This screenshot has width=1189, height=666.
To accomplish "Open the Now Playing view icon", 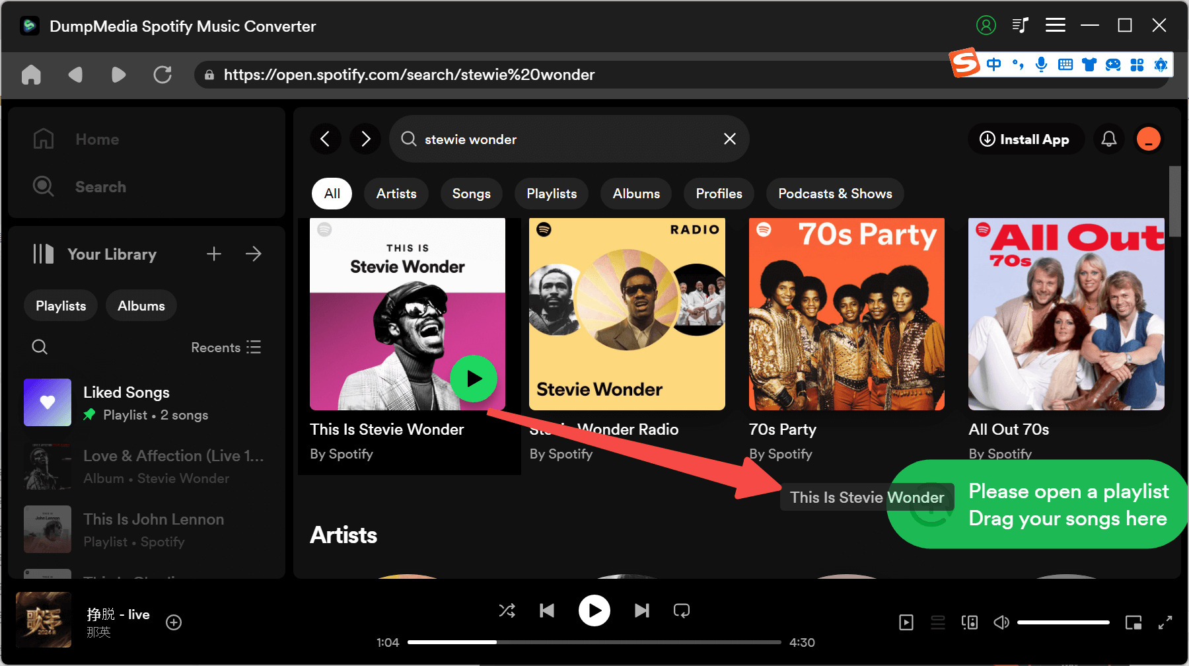I will pyautogui.click(x=906, y=622).
